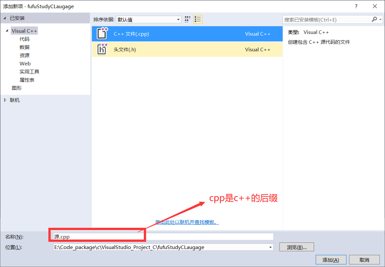Click the '位置(L):' label
Viewport: 385px width, 267px height.
(14, 247)
